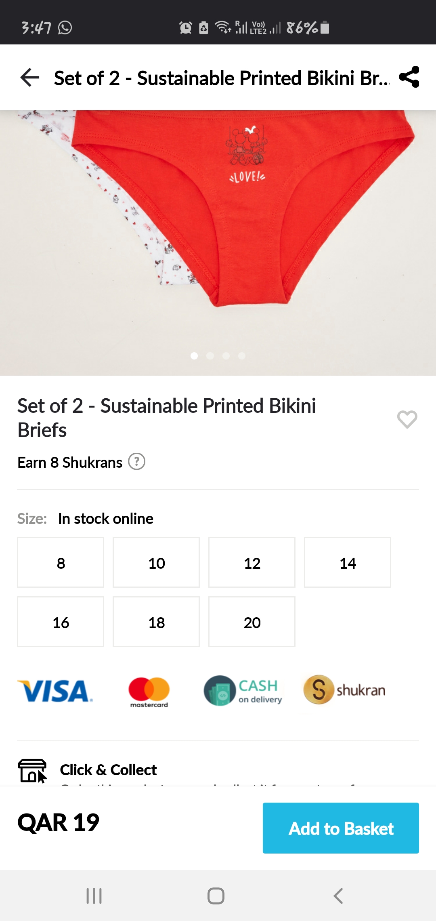Viewport: 436px width, 921px height.
Task: Select size 14 box
Action: (348, 562)
